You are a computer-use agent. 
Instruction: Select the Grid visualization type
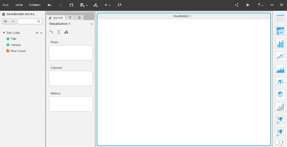280,18
